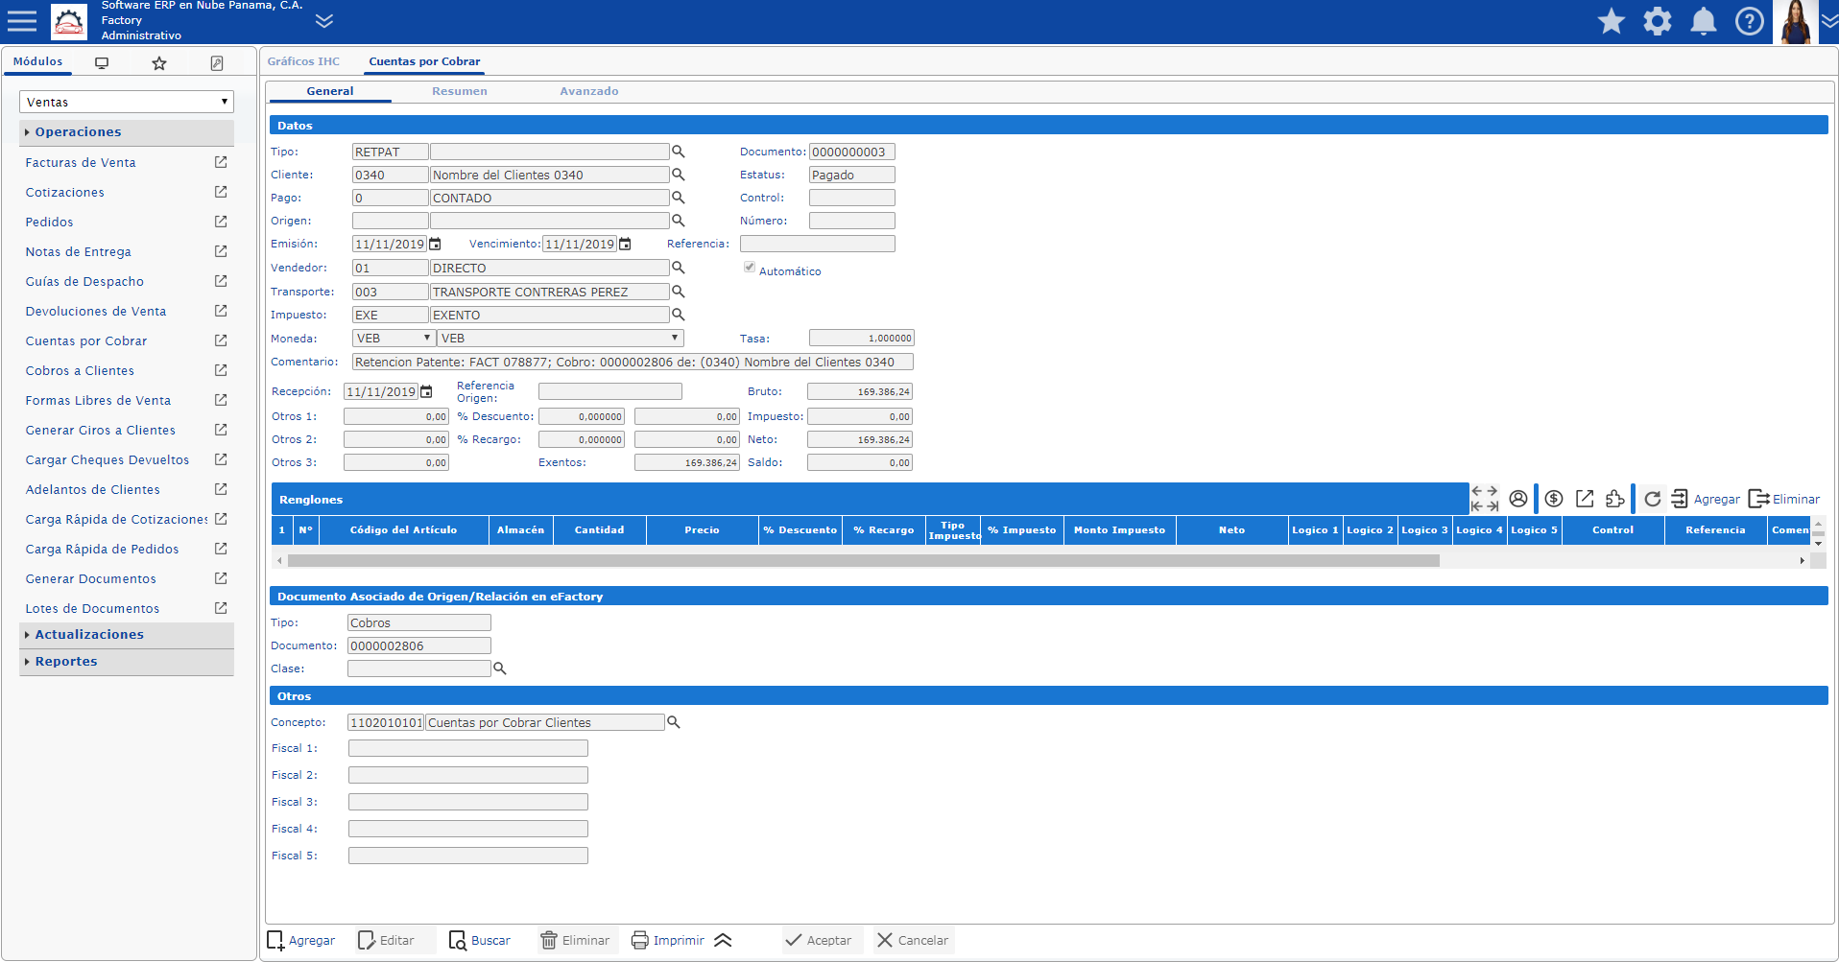Open settings gear in top bar
Viewport: 1839px width, 962px height.
(1658, 21)
